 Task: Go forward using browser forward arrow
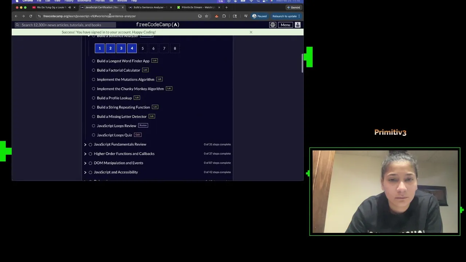pos(23,16)
